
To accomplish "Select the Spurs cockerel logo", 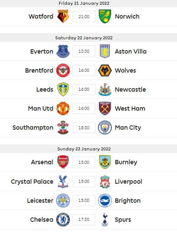I will tap(105, 220).
